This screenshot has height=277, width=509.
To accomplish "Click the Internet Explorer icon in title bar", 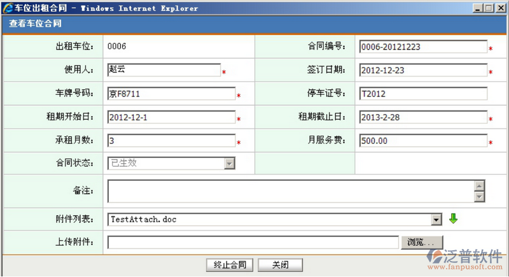I will click(x=8, y=8).
